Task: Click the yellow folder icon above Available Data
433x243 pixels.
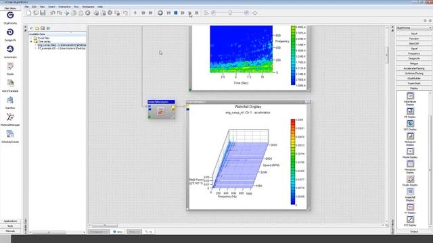Action: [37, 28]
